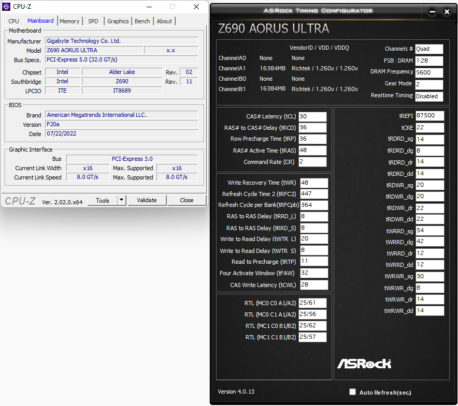
Task: Click the RAS# to CAS# Delay (tRCD) field
Action: [x=312, y=127]
